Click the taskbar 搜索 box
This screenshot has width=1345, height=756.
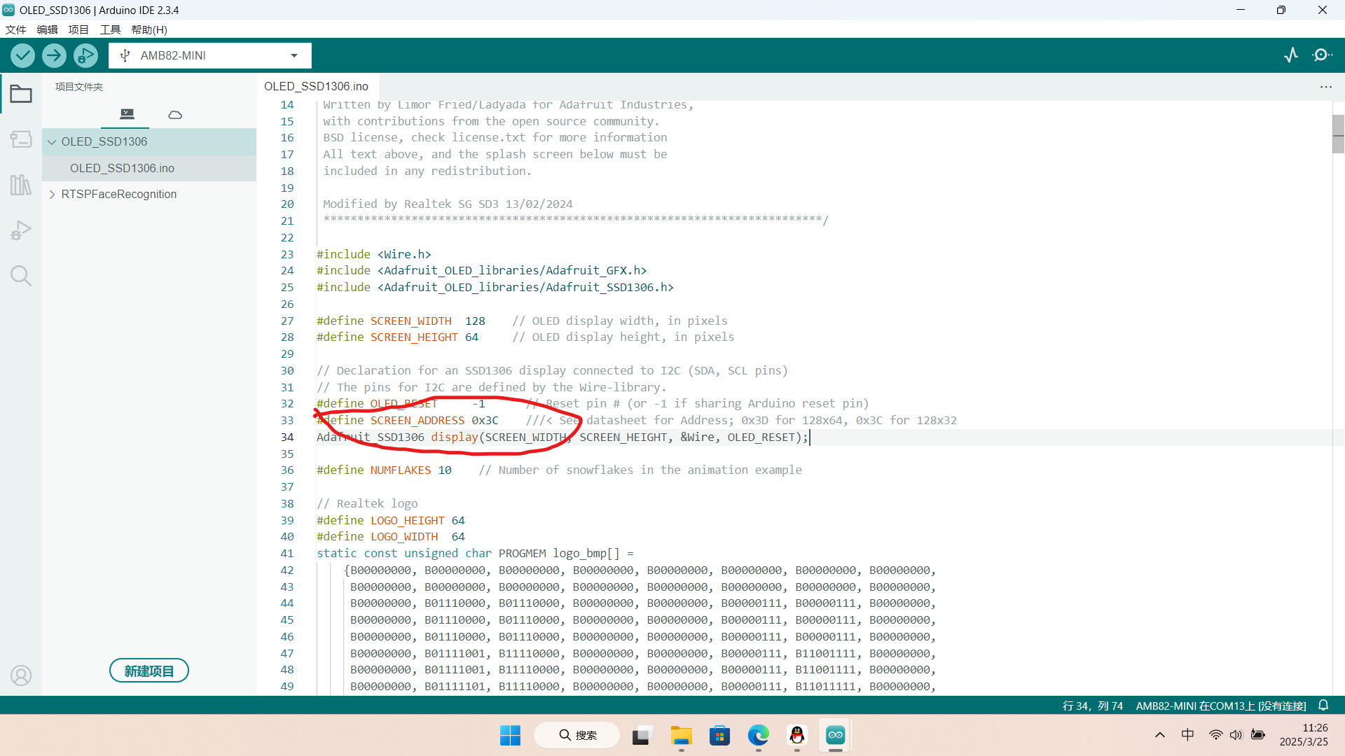coord(577,735)
